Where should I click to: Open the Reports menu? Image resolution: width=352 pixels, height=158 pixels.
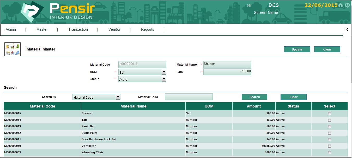click(147, 30)
